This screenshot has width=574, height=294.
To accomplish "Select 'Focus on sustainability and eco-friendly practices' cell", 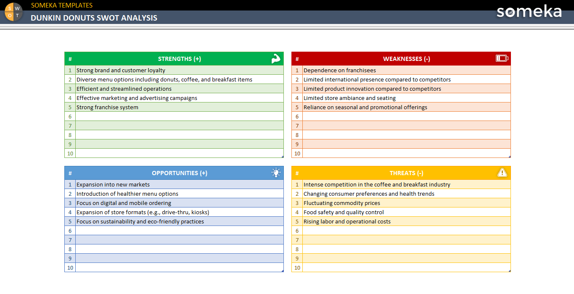I will [180, 221].
